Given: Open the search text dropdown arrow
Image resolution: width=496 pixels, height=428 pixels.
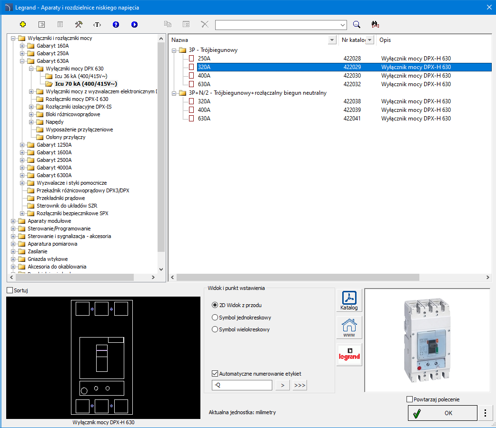Looking at the screenshot, I should [x=343, y=25].
